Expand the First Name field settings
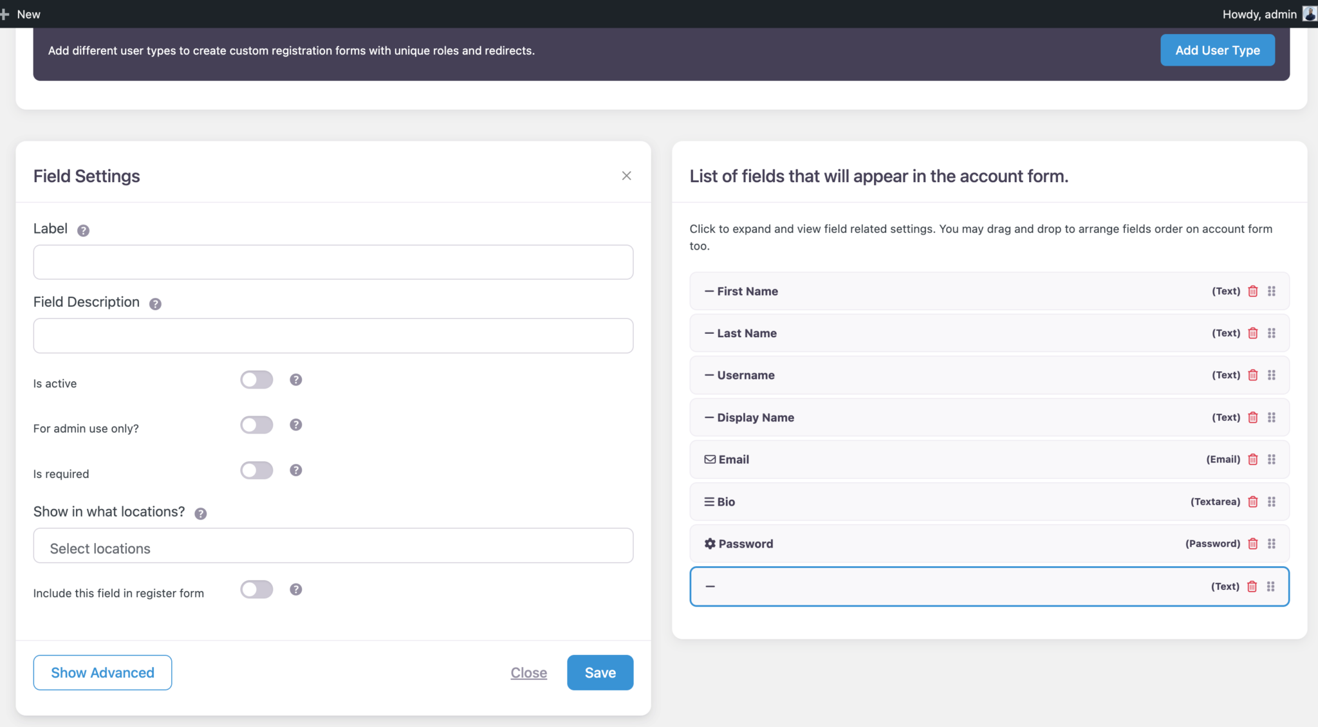 pyautogui.click(x=989, y=291)
